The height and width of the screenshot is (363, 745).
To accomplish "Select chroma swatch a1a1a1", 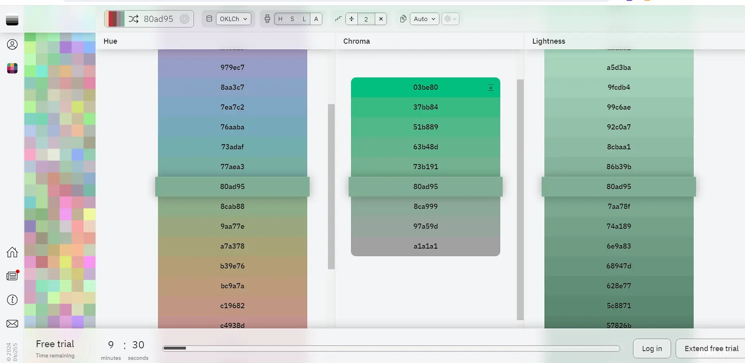I will point(425,246).
